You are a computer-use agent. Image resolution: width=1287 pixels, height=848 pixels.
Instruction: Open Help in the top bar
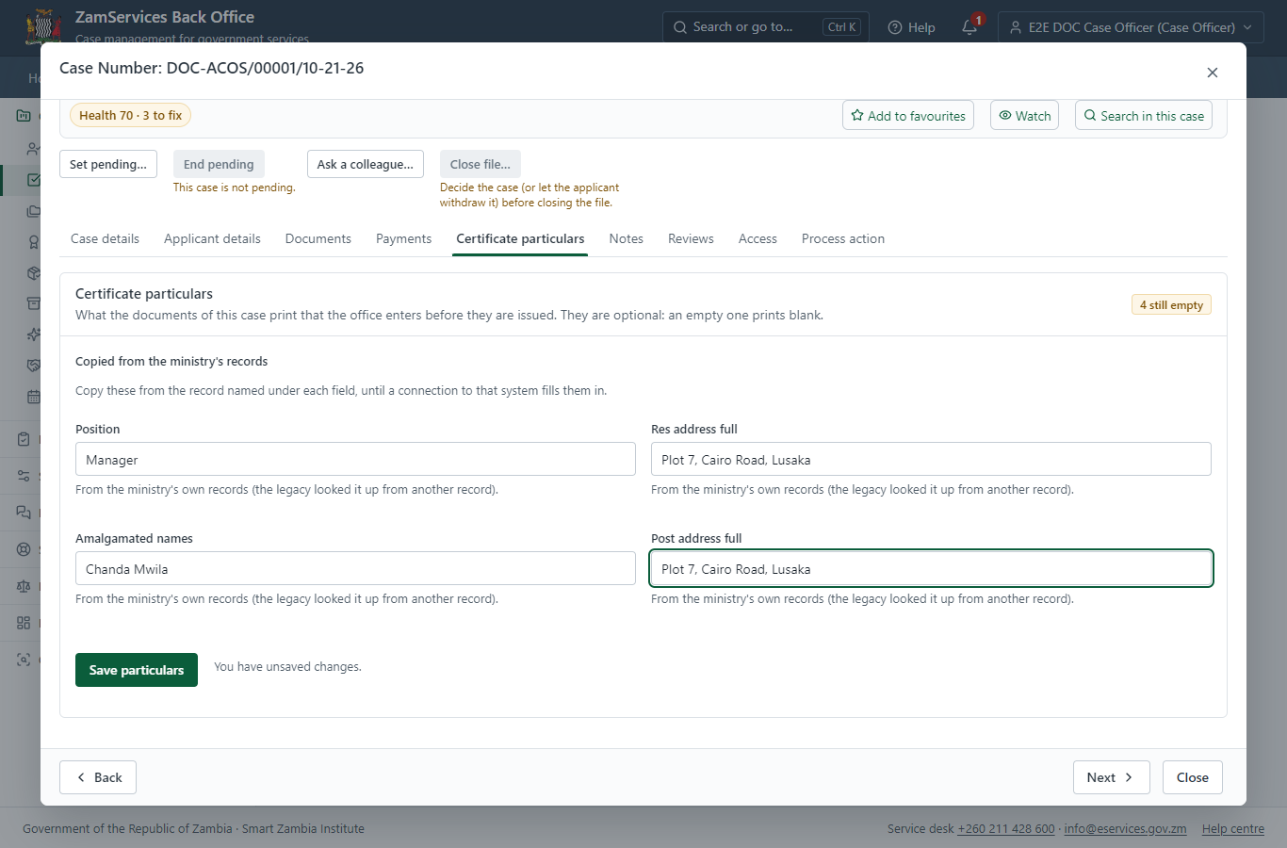(911, 27)
